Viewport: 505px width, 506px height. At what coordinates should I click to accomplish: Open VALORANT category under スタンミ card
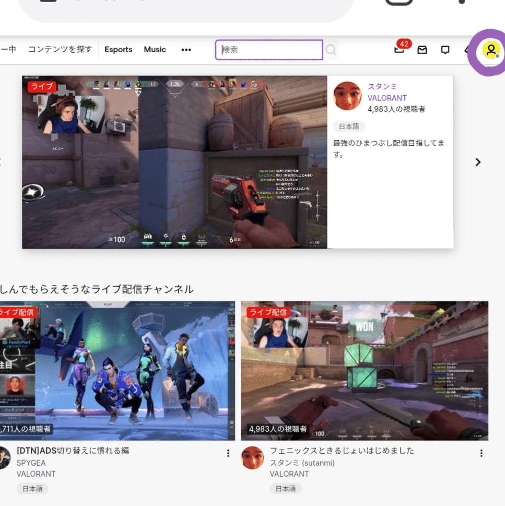pyautogui.click(x=289, y=474)
